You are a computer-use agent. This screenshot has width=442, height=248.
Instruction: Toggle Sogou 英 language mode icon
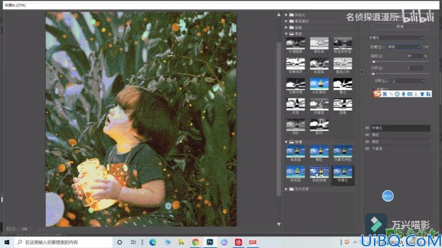pyautogui.click(x=385, y=94)
